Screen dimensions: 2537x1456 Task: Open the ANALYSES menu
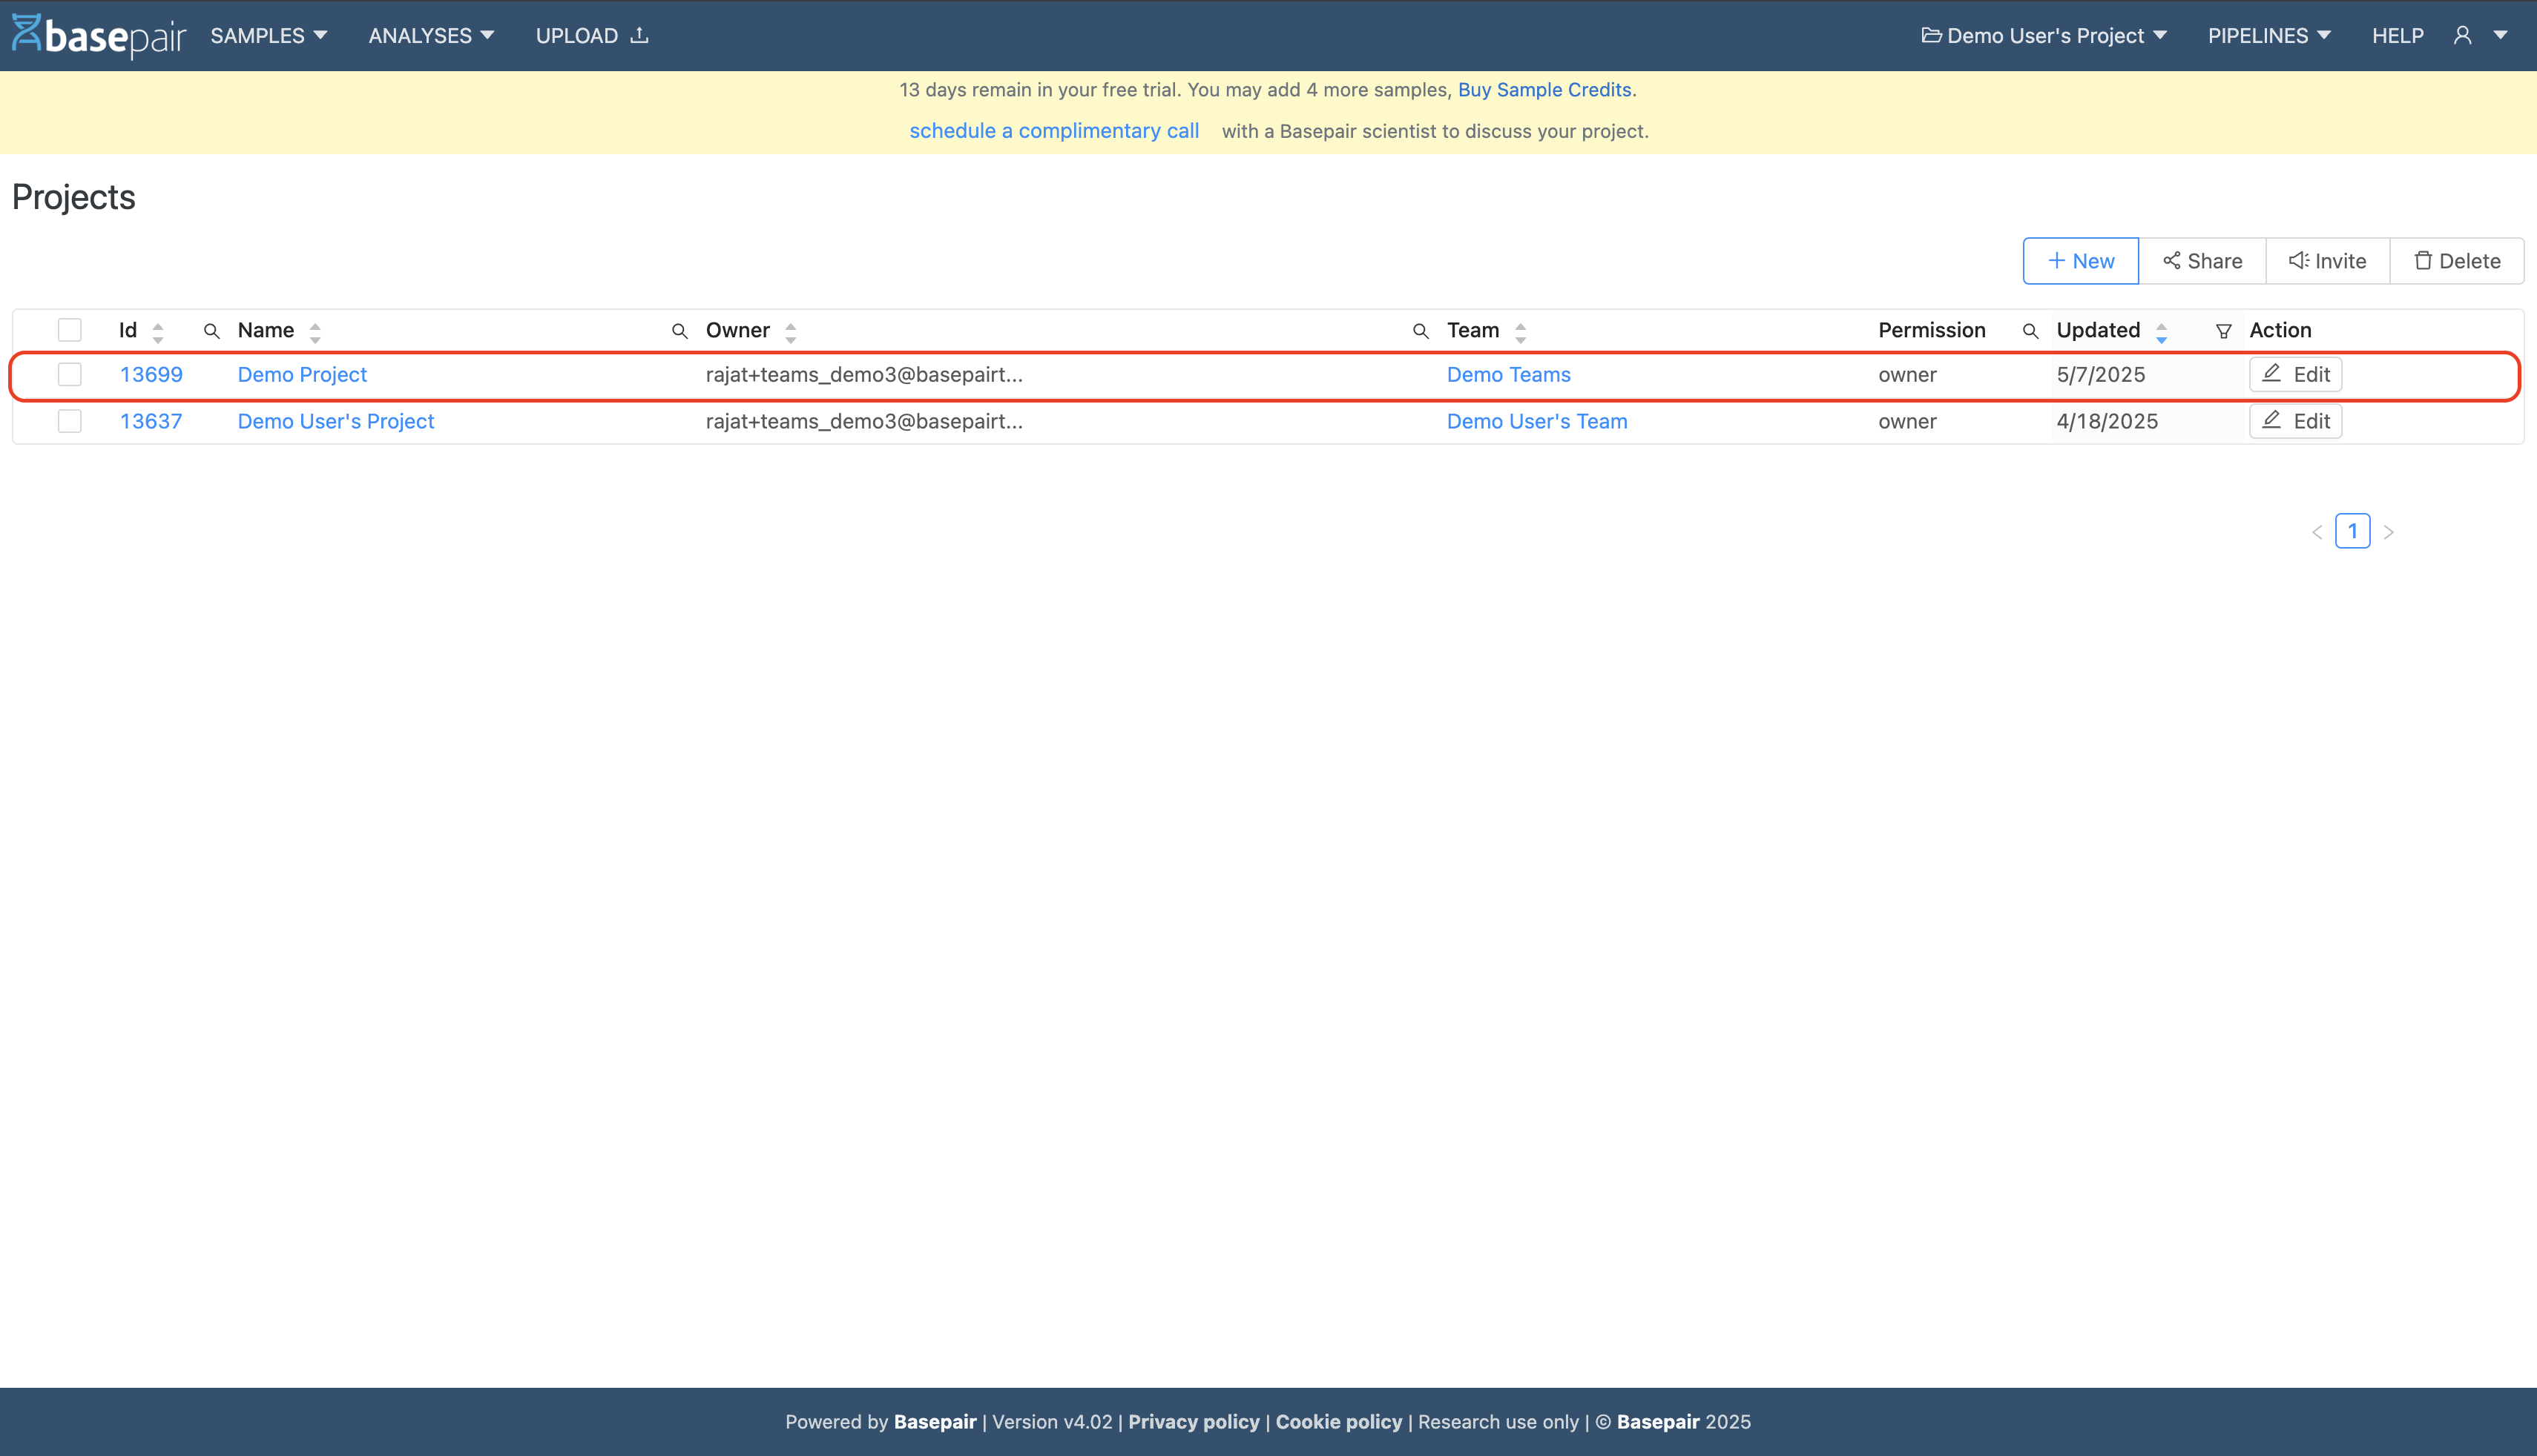pyautogui.click(x=431, y=36)
